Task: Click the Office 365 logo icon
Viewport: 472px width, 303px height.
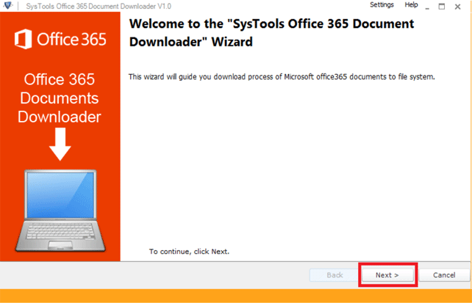Action: [24, 39]
